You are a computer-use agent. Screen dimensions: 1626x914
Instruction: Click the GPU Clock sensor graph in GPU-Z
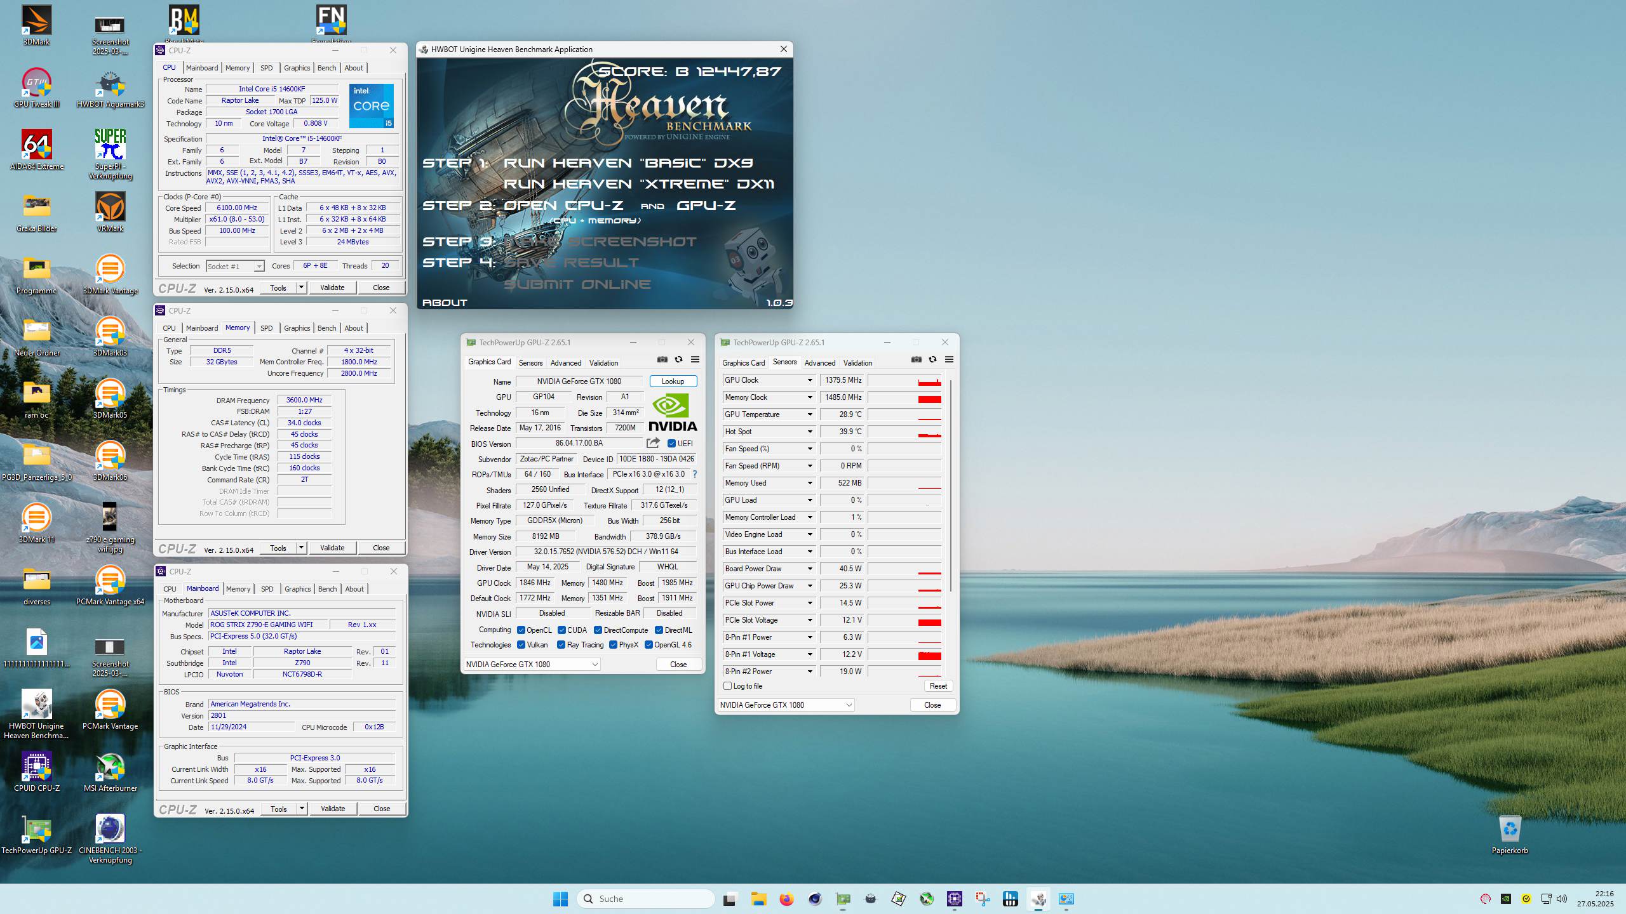pos(904,380)
